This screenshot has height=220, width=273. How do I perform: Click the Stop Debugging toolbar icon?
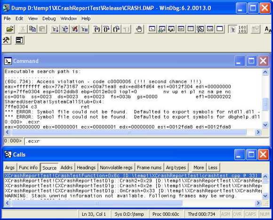(75, 29)
